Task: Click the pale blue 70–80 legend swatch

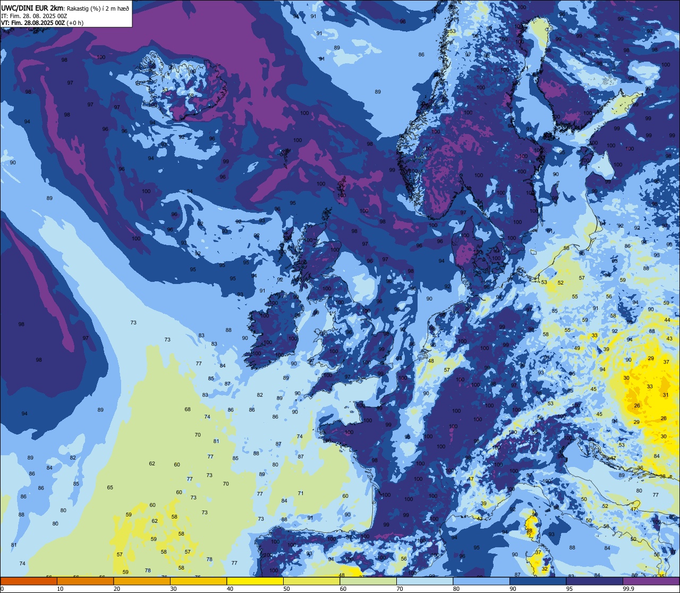Action: [x=424, y=581]
